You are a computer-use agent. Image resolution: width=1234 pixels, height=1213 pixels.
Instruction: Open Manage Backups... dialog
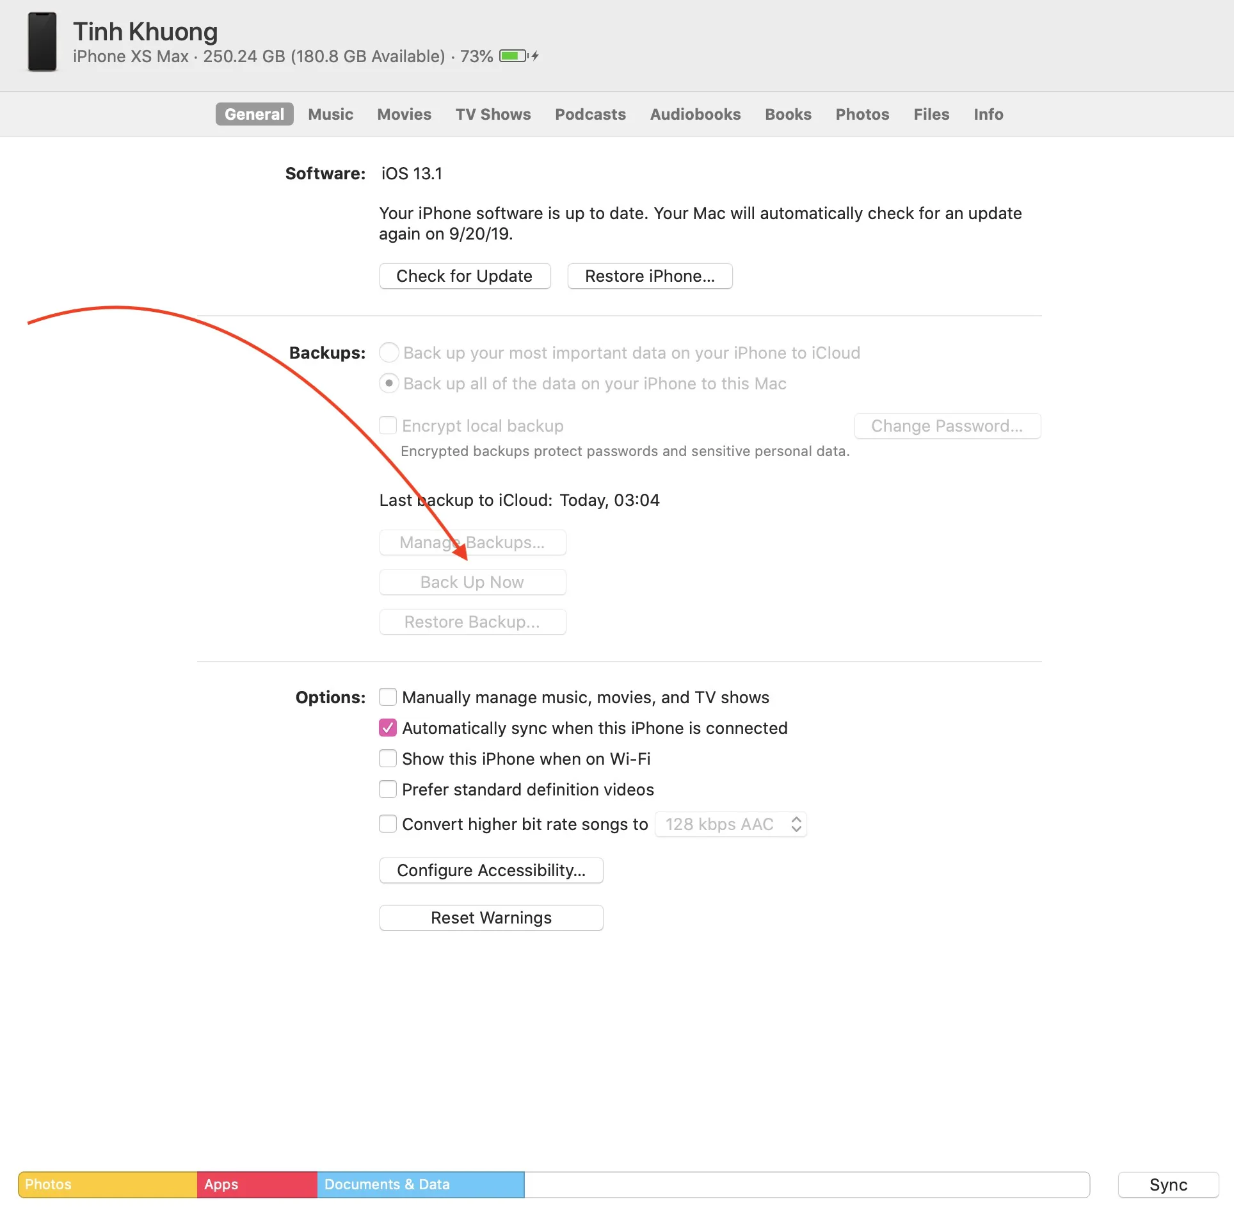tap(472, 542)
